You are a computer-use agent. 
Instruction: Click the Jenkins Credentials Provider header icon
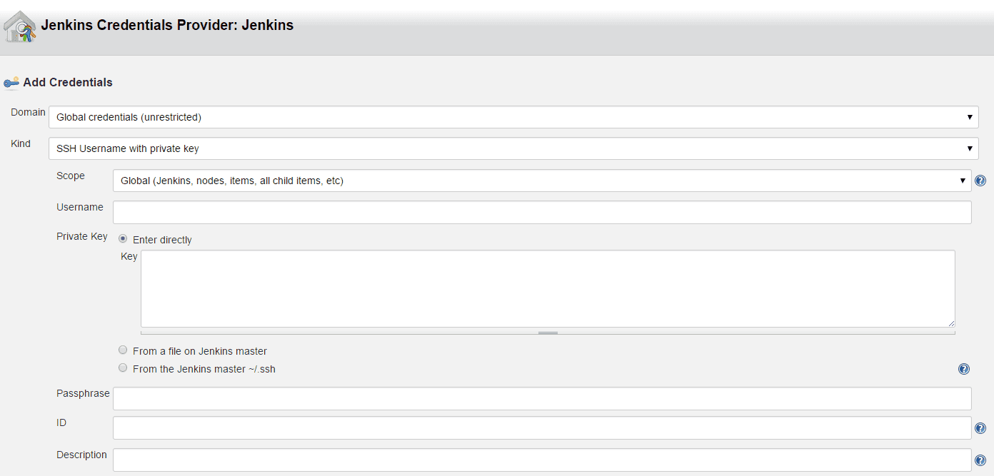[x=20, y=27]
